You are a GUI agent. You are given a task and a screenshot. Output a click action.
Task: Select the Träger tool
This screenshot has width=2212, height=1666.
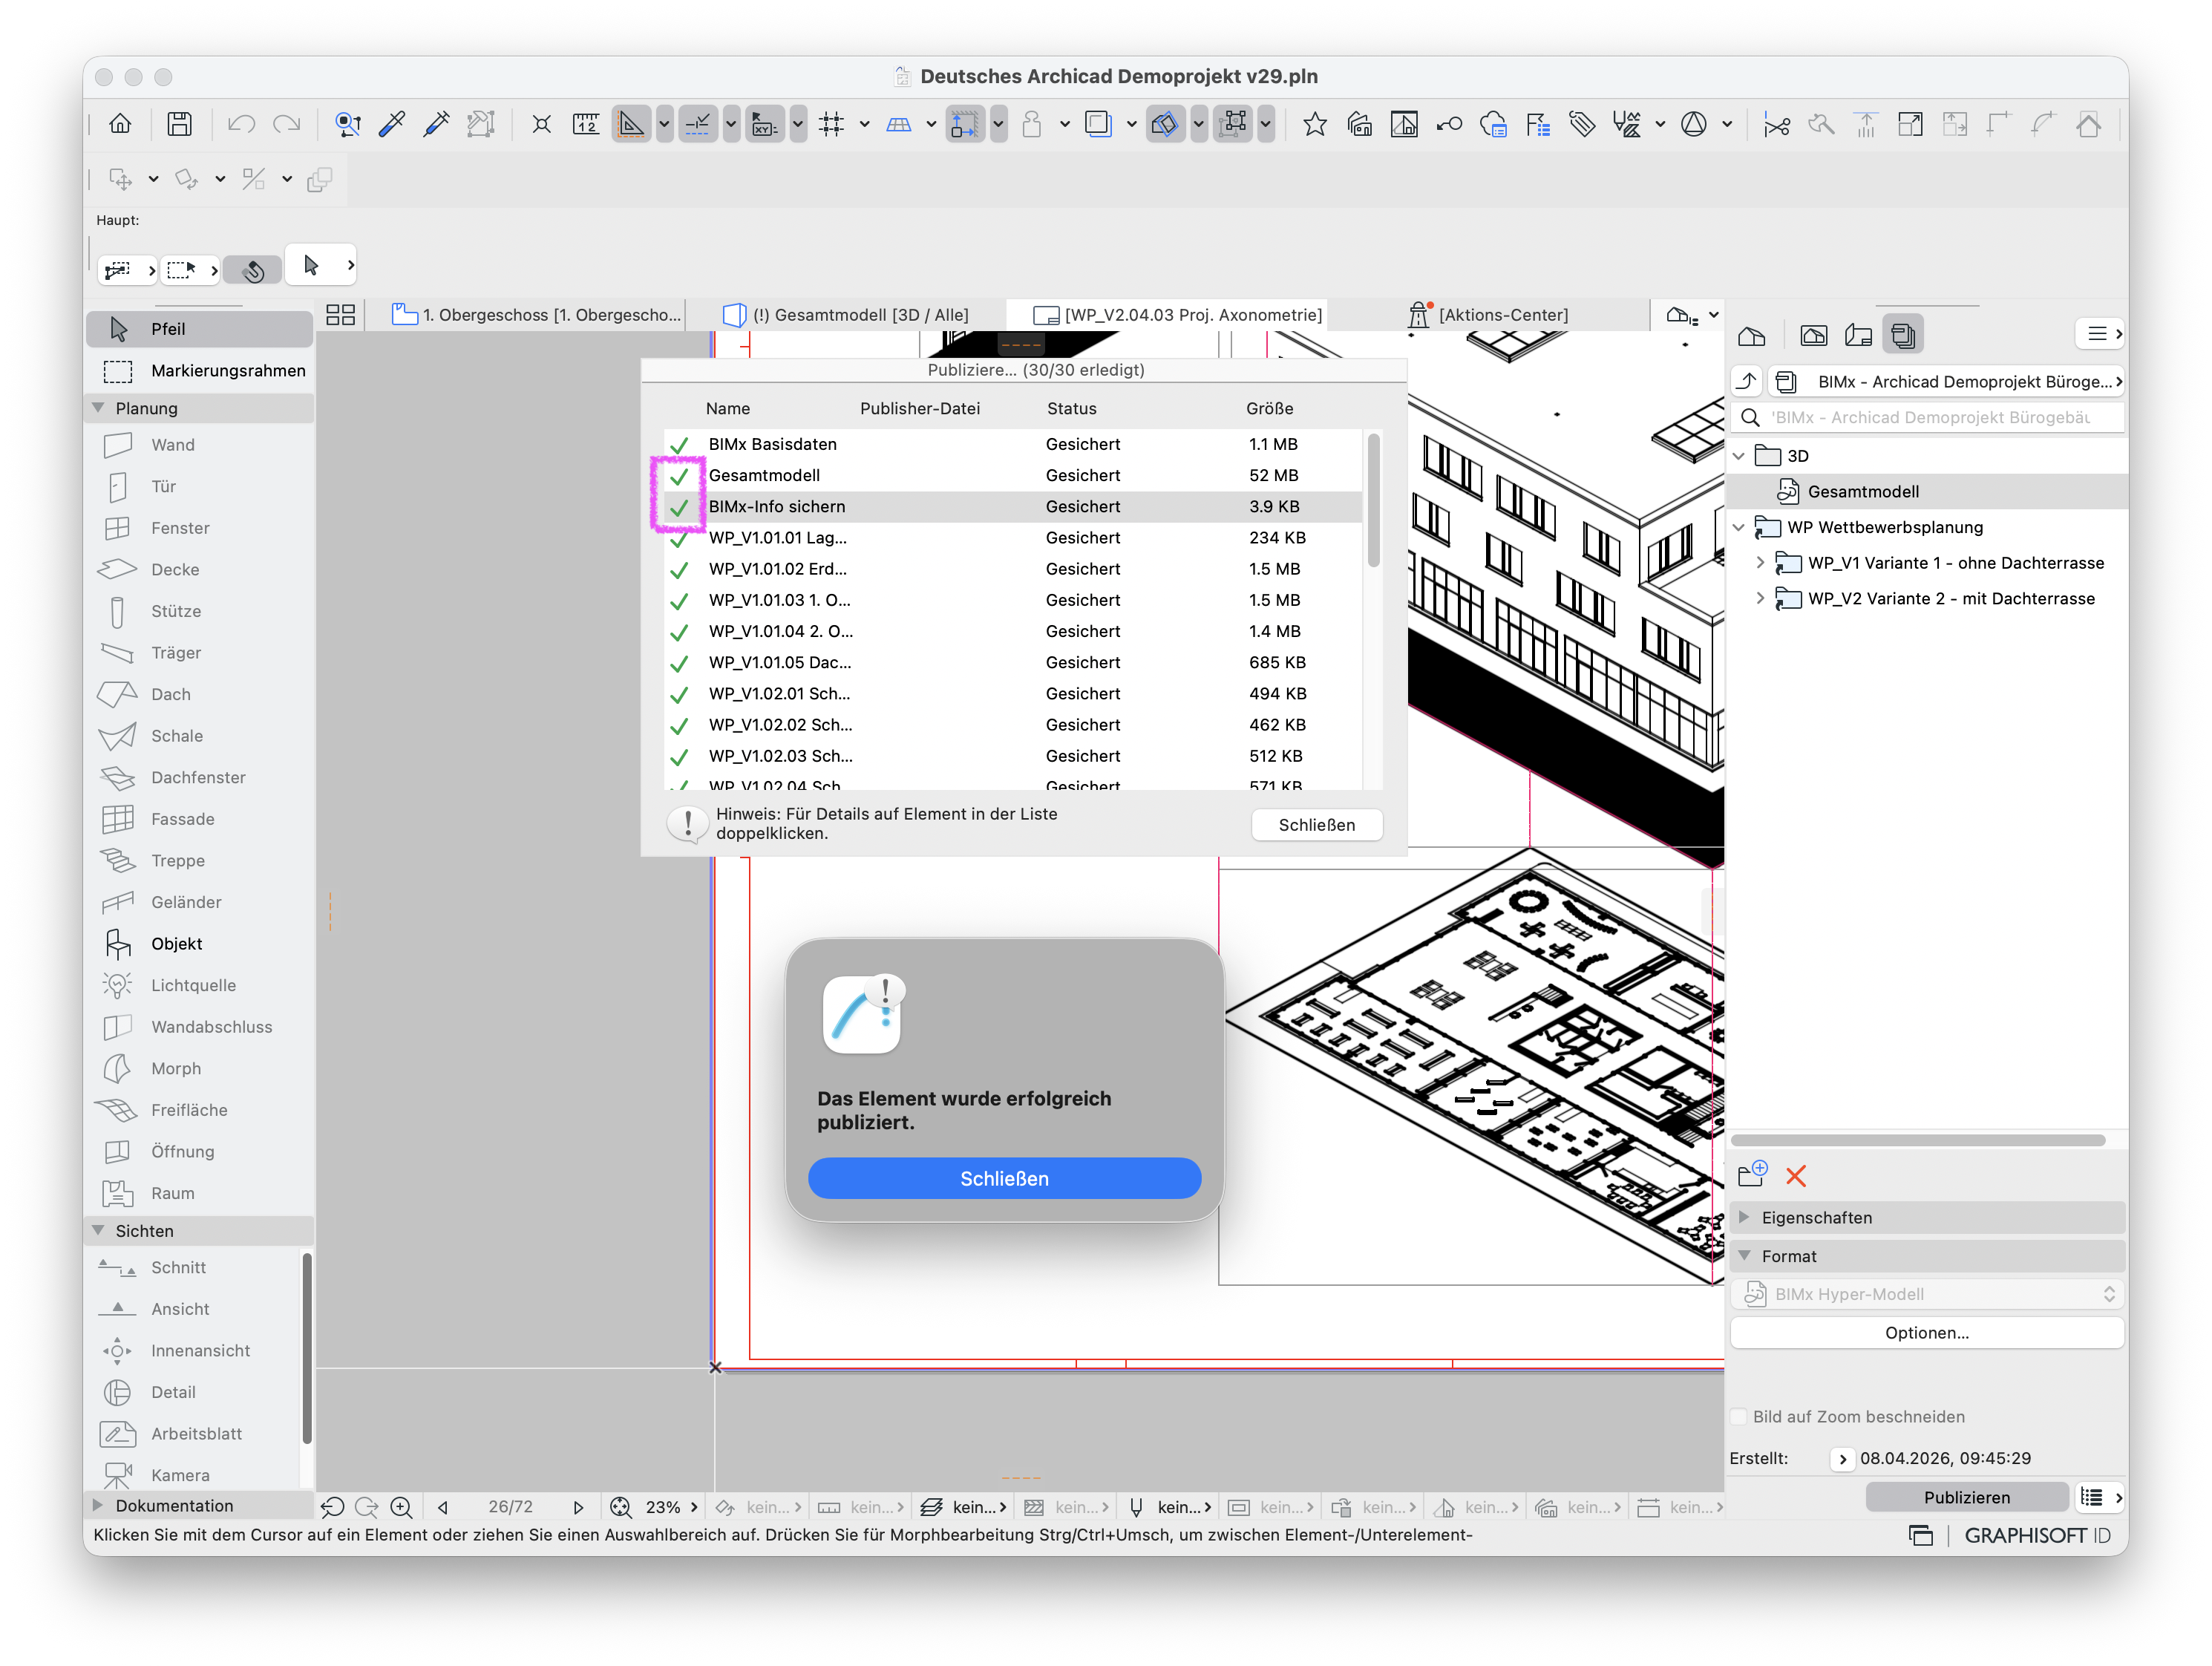pos(200,652)
